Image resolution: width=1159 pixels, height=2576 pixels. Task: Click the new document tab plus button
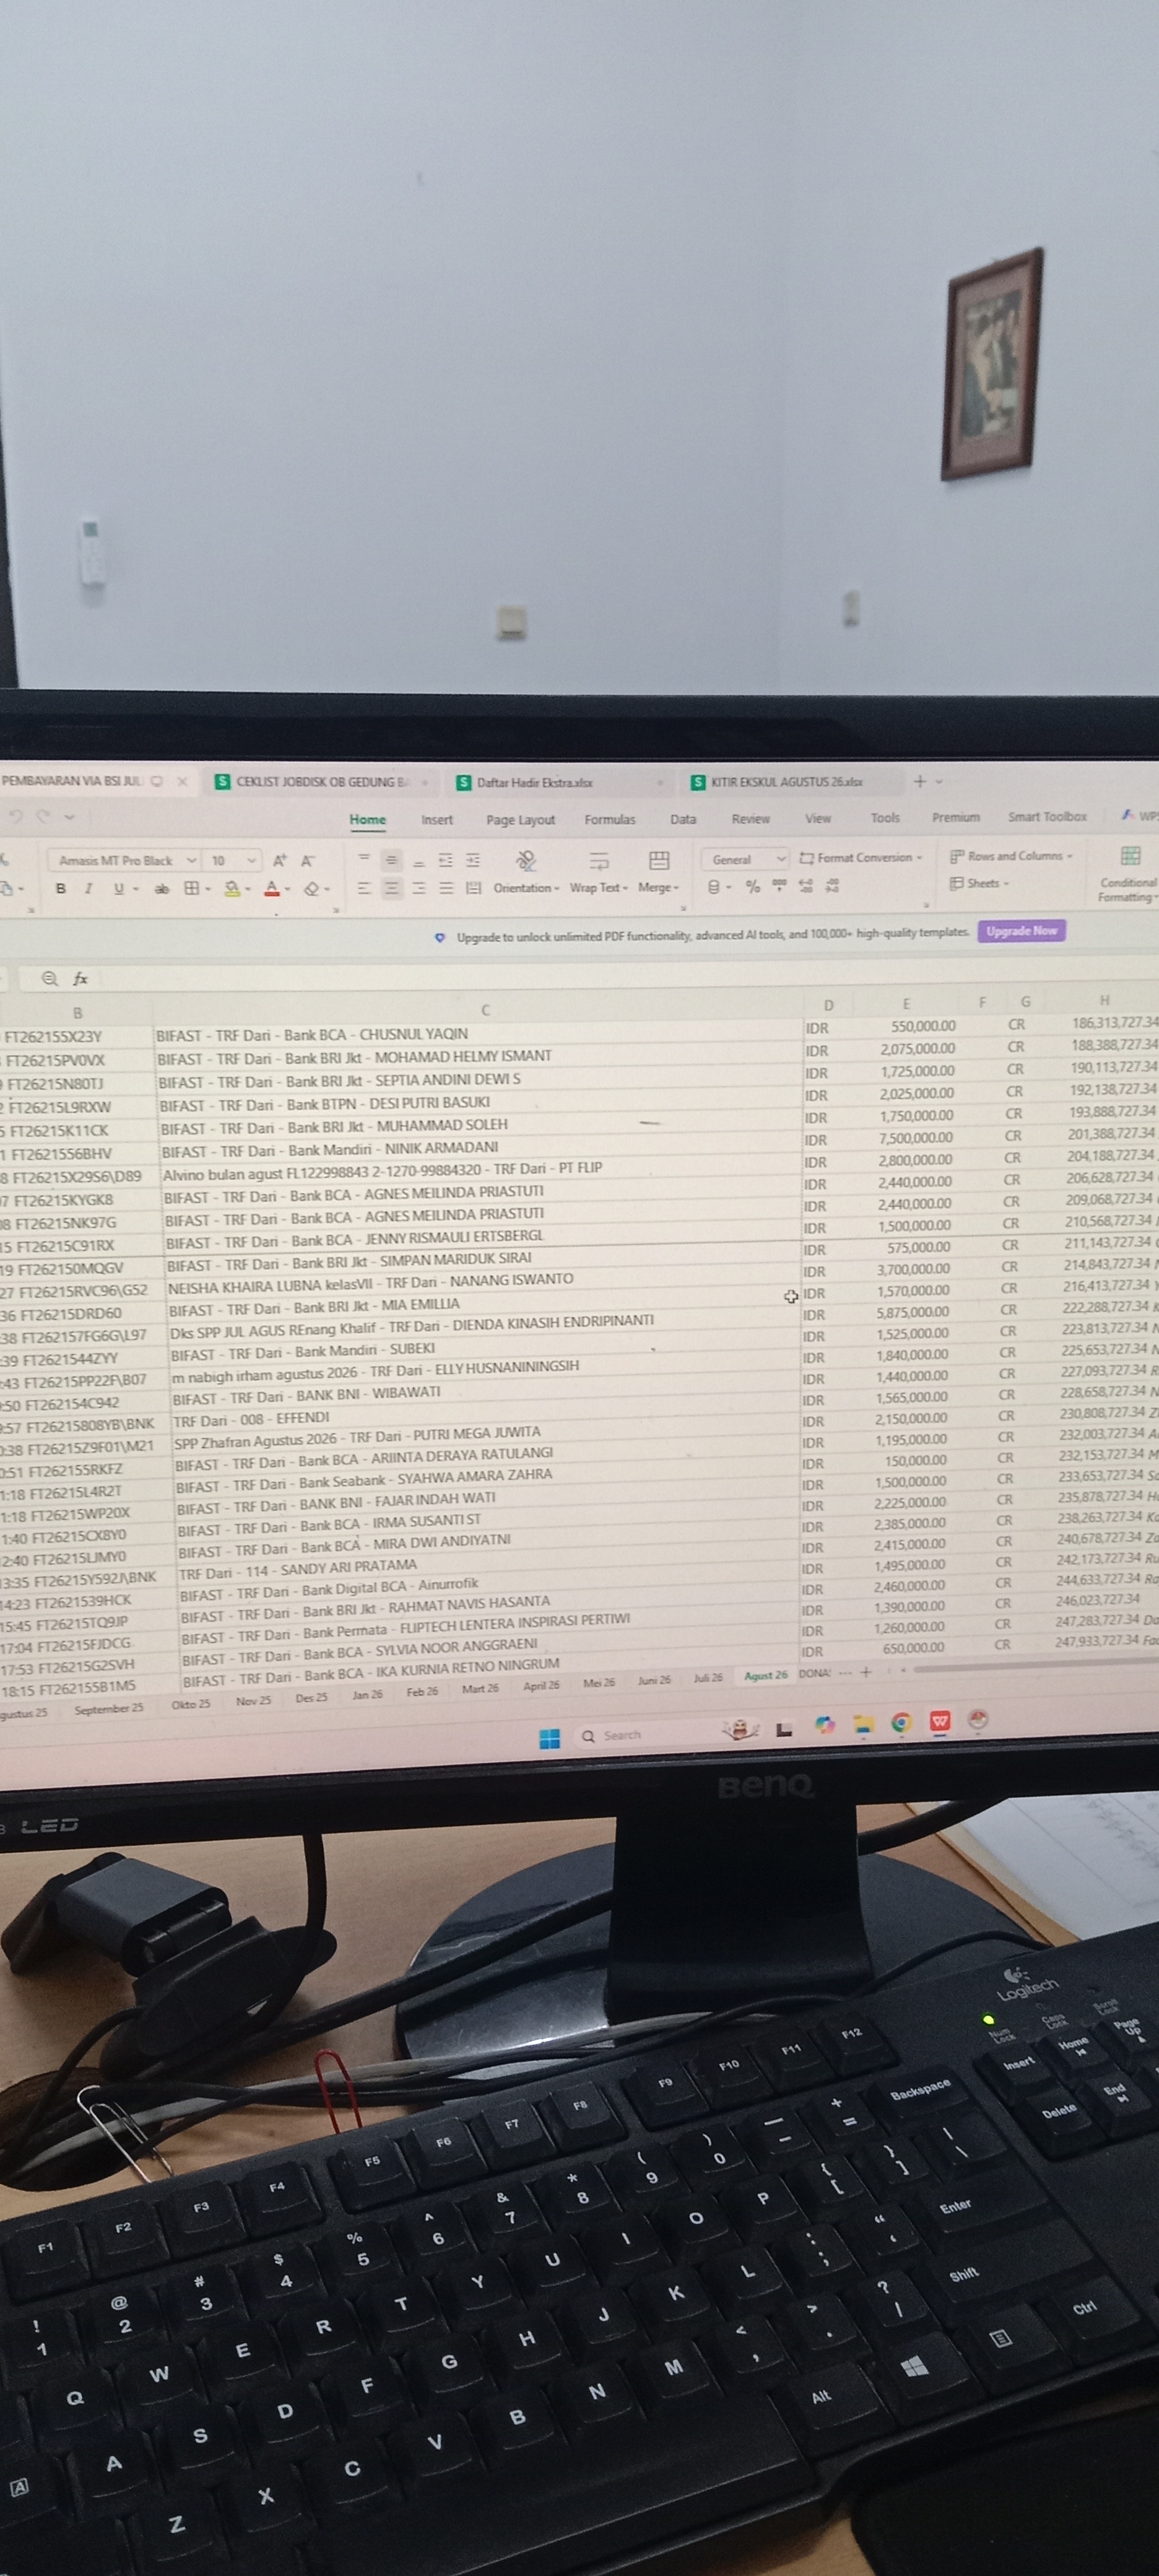[920, 781]
